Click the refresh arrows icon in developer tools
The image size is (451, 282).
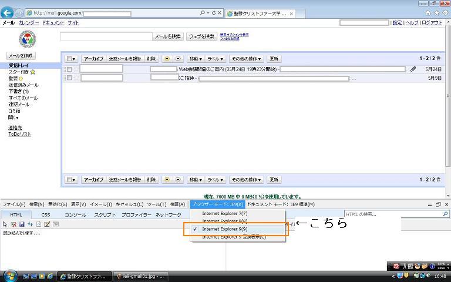pos(30,224)
